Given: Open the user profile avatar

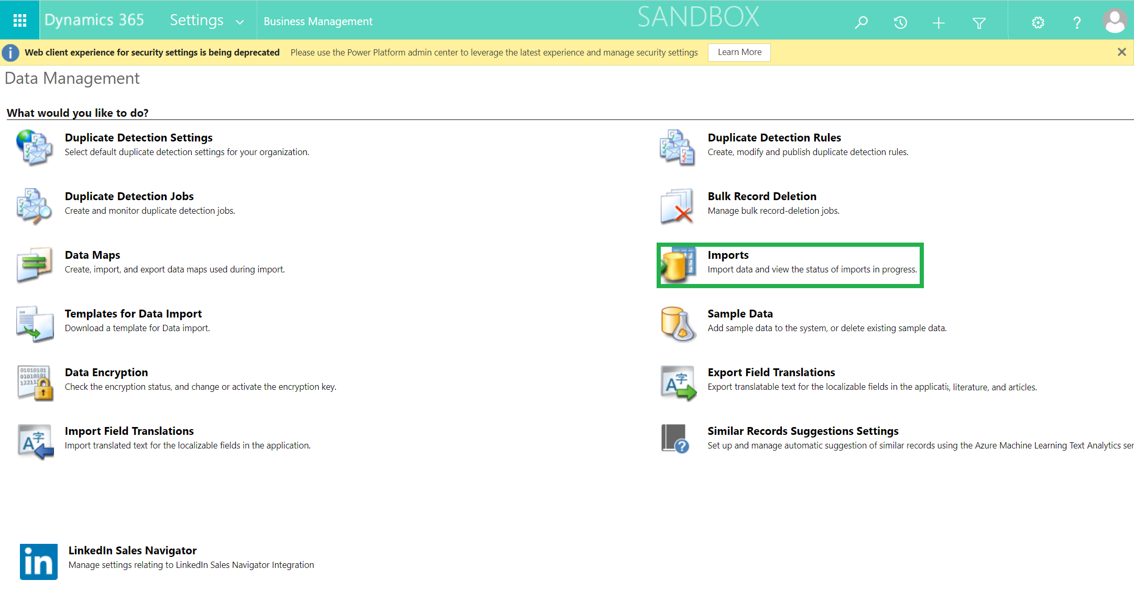Looking at the screenshot, I should 1114,21.
